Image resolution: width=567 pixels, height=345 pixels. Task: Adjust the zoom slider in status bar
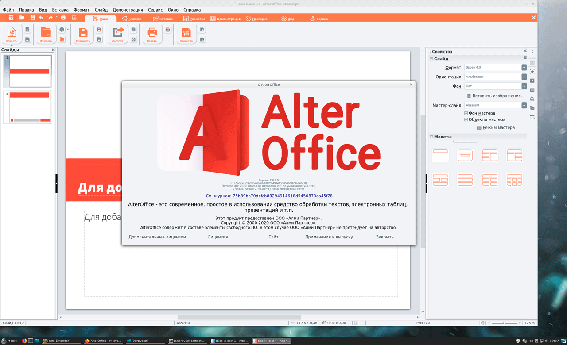point(504,323)
